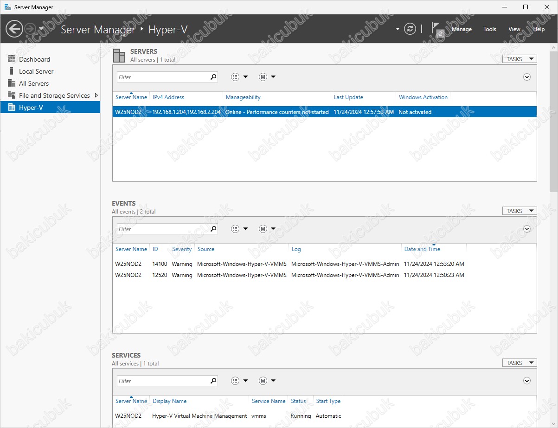Sort Servers by Manageability column
The image size is (558, 428).
pyautogui.click(x=243, y=97)
